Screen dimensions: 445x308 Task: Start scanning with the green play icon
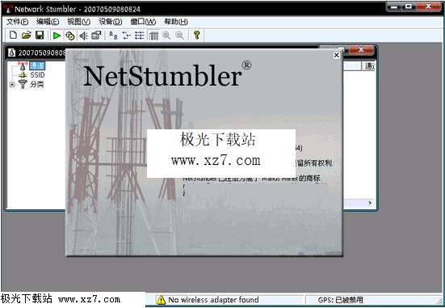point(57,36)
